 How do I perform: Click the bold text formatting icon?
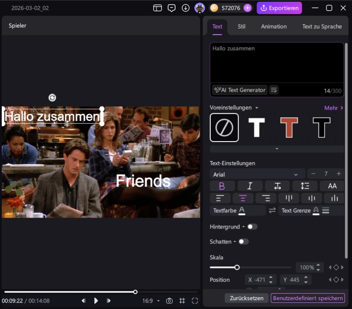click(x=222, y=186)
